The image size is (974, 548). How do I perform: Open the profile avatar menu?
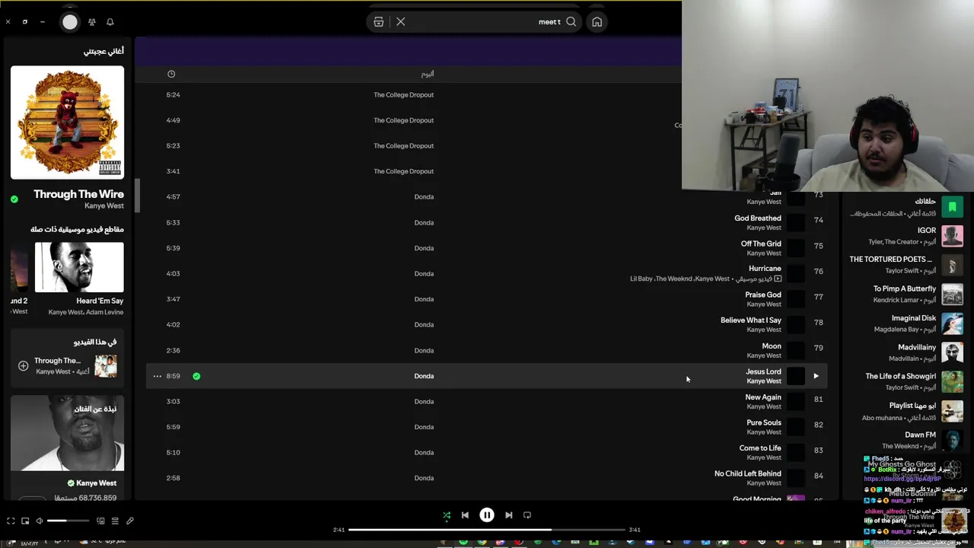click(70, 22)
